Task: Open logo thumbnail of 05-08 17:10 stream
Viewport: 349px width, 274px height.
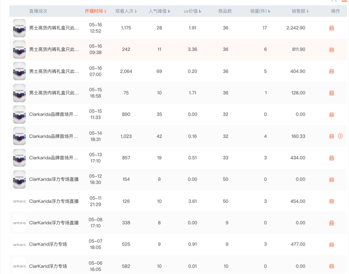Action: (x=19, y=223)
